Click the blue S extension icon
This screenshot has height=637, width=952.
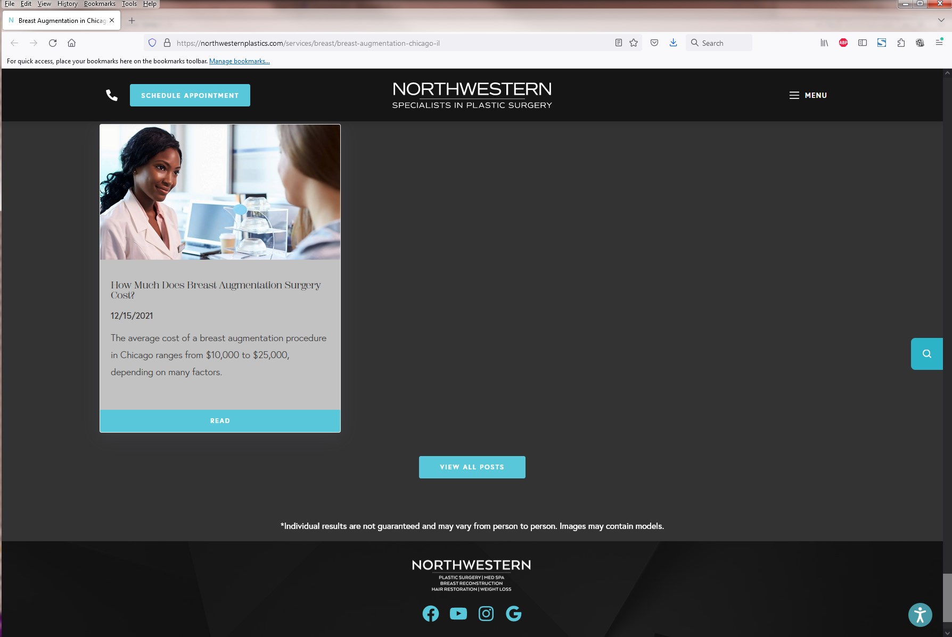pos(882,43)
